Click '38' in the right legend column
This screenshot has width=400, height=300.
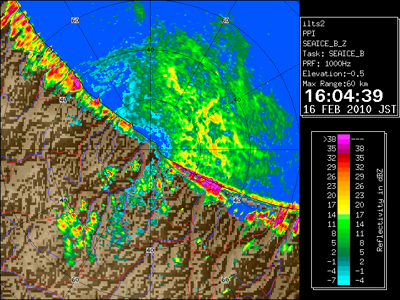coord(360,149)
